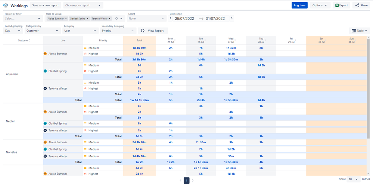Open the Table view type dropdown

359,31
